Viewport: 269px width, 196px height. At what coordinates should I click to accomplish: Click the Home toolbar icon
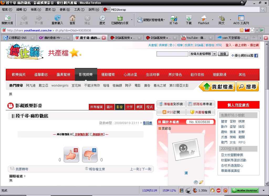tap(72, 18)
